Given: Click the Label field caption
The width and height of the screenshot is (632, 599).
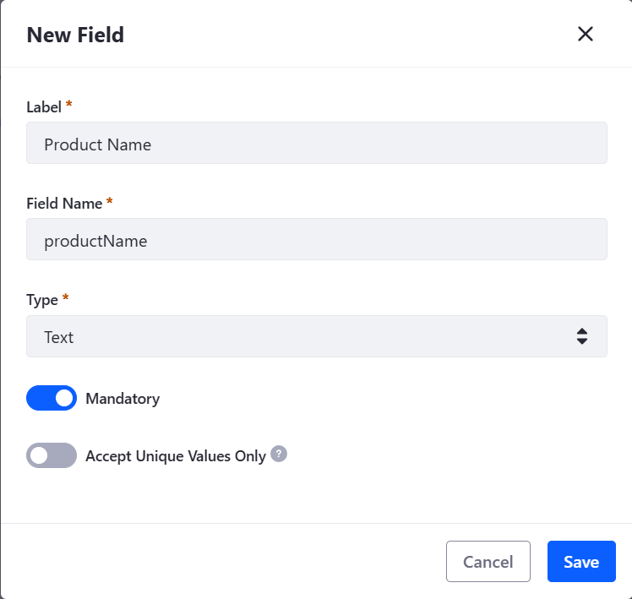Looking at the screenshot, I should tap(44, 107).
